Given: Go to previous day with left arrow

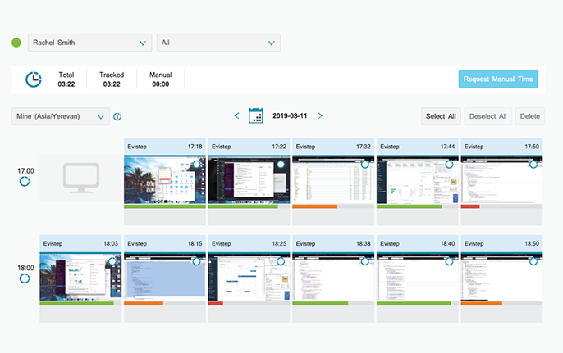Looking at the screenshot, I should [x=237, y=116].
